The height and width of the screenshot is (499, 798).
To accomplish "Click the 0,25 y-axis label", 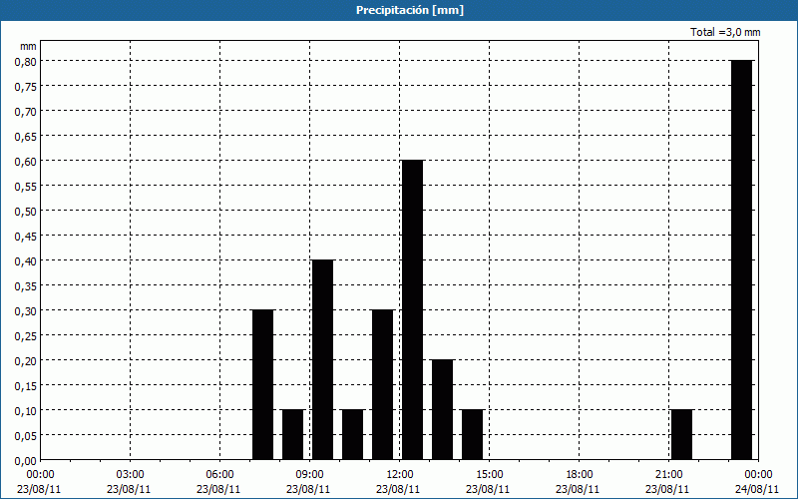I will pos(26,336).
